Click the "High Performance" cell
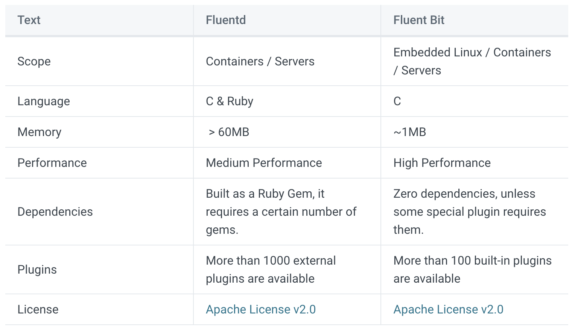The image size is (575, 330). coord(442,163)
